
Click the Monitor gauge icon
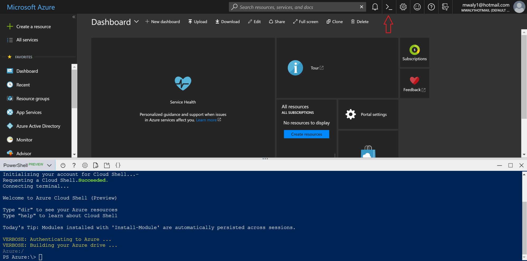pos(10,139)
